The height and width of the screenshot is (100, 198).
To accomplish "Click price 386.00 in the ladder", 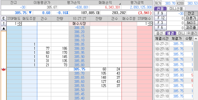I will [79, 49].
